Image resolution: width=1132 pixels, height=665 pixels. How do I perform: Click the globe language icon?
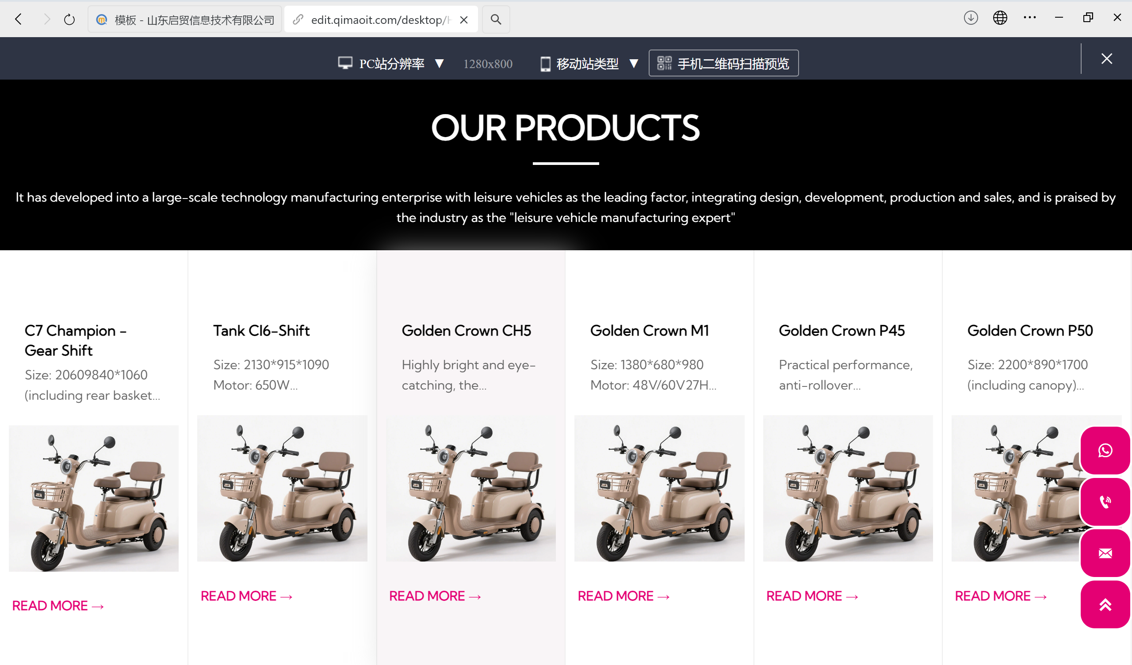(x=1000, y=18)
